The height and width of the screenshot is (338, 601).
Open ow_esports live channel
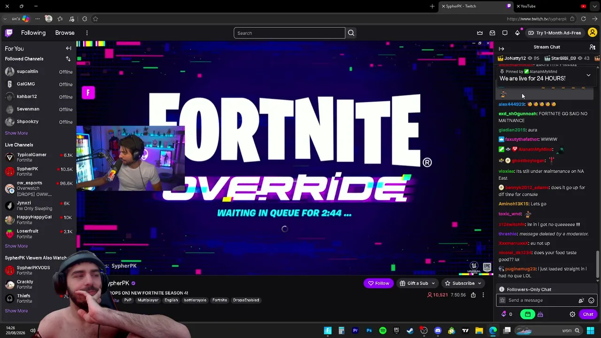(x=39, y=188)
